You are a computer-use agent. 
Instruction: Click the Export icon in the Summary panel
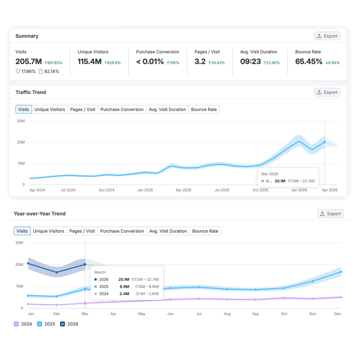click(x=319, y=36)
